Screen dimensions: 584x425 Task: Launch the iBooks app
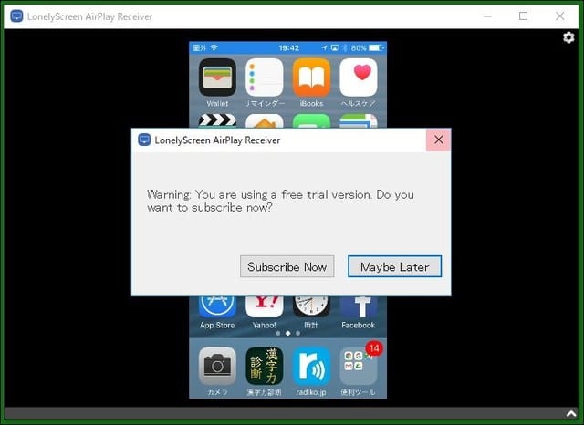click(311, 78)
